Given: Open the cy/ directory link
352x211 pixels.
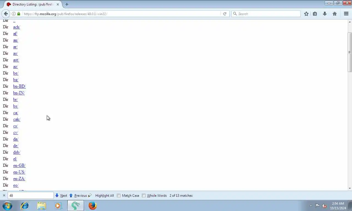Looking at the screenshot, I should point(15,132).
